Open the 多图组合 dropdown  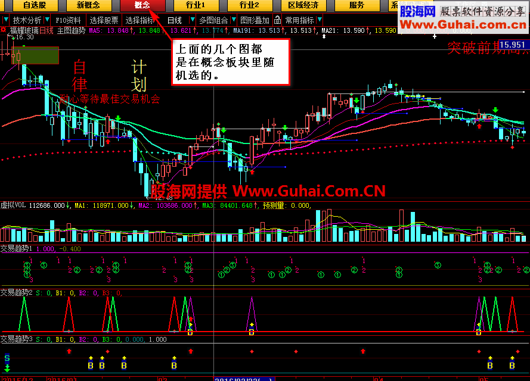coord(216,19)
